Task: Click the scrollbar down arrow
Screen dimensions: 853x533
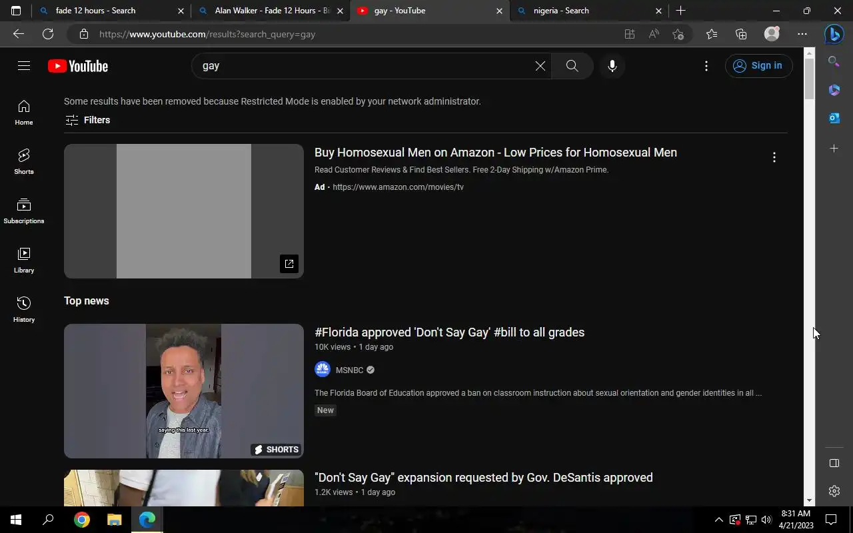Action: (x=810, y=500)
